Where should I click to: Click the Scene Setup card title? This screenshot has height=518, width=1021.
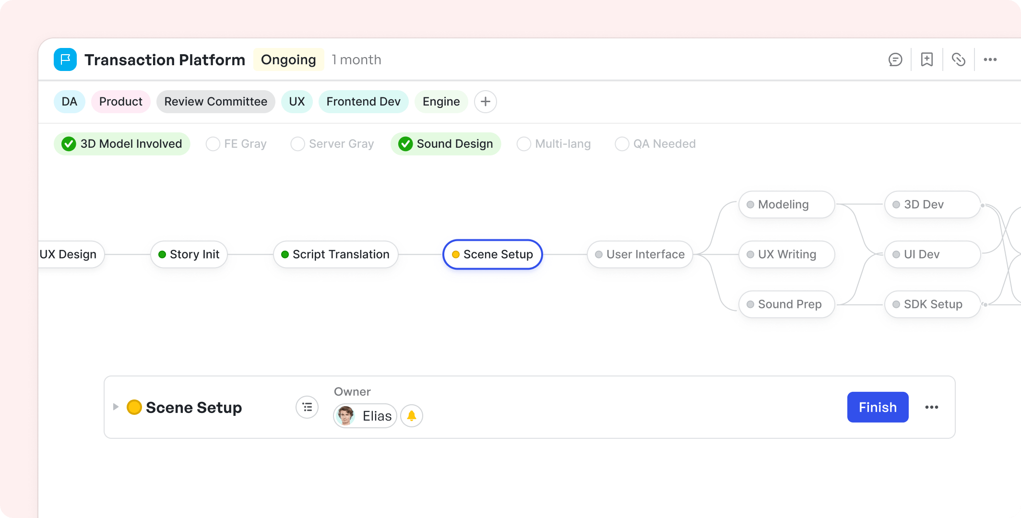tap(194, 407)
